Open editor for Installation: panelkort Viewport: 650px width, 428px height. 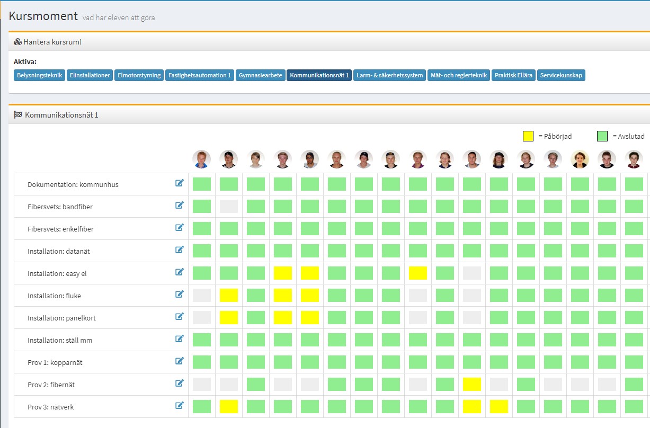[180, 317]
